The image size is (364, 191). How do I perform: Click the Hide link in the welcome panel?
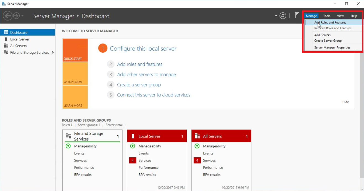tap(345, 102)
